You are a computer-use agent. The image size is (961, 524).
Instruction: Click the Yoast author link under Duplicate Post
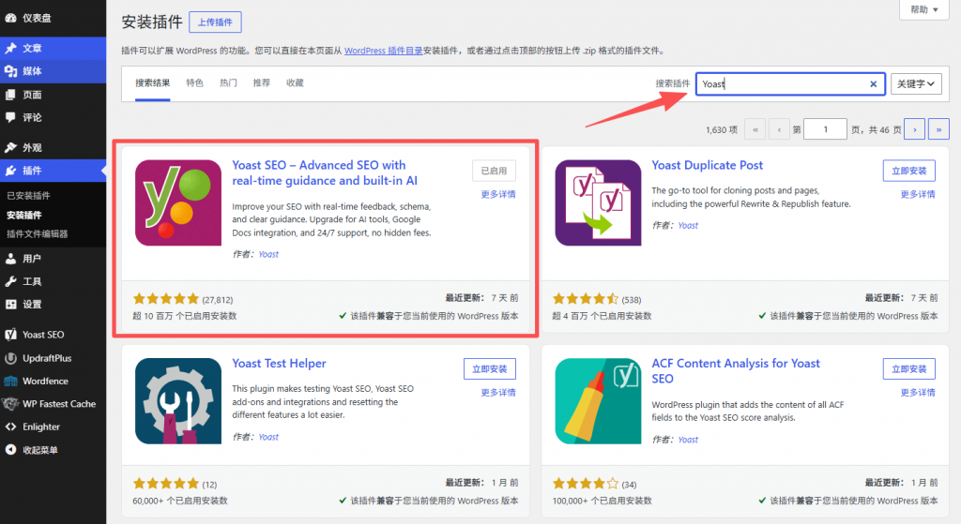point(688,225)
